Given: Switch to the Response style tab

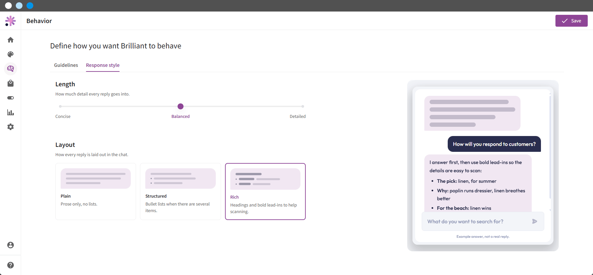Looking at the screenshot, I should pos(103,65).
